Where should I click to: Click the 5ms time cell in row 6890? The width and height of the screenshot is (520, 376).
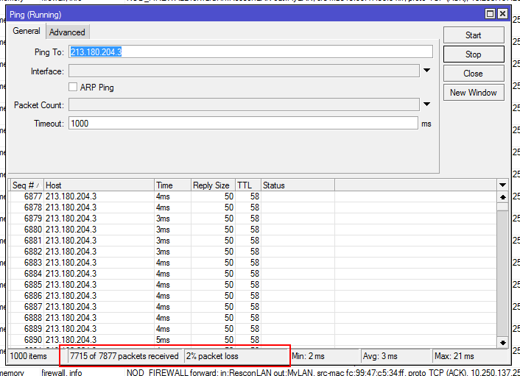point(173,340)
